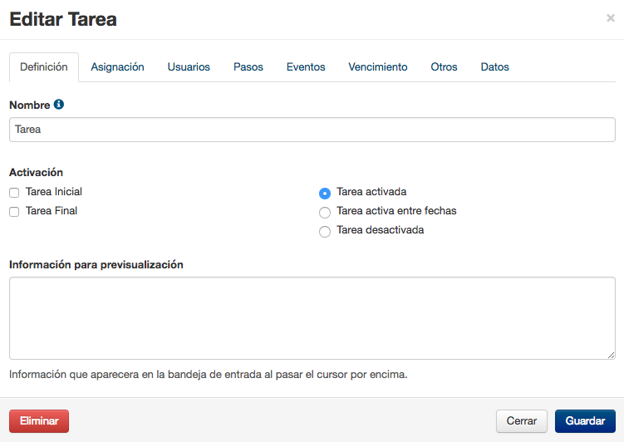Select the Datos tab
The image size is (624, 442).
point(494,66)
